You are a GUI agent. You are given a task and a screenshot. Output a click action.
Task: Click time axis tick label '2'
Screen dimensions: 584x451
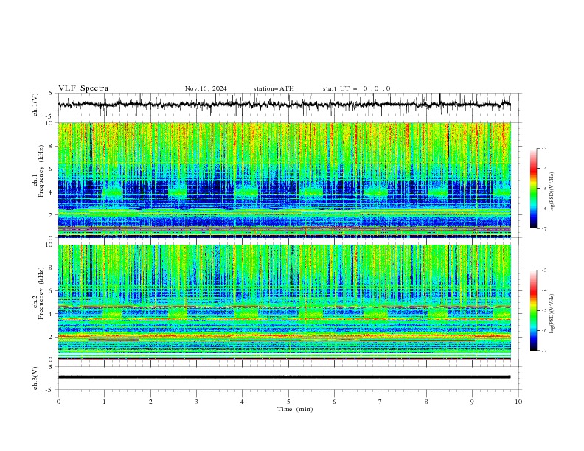tap(150, 402)
